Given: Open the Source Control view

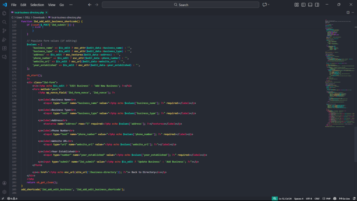Looking at the screenshot, I should pyautogui.click(x=5, y=31).
